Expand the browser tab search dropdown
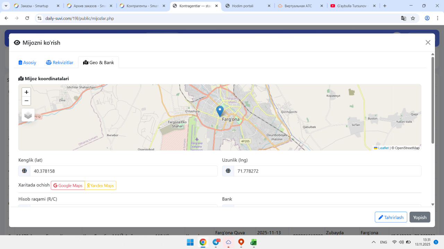 [x=6, y=6]
